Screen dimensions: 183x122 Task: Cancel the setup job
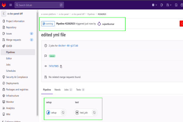[x=63, y=113]
